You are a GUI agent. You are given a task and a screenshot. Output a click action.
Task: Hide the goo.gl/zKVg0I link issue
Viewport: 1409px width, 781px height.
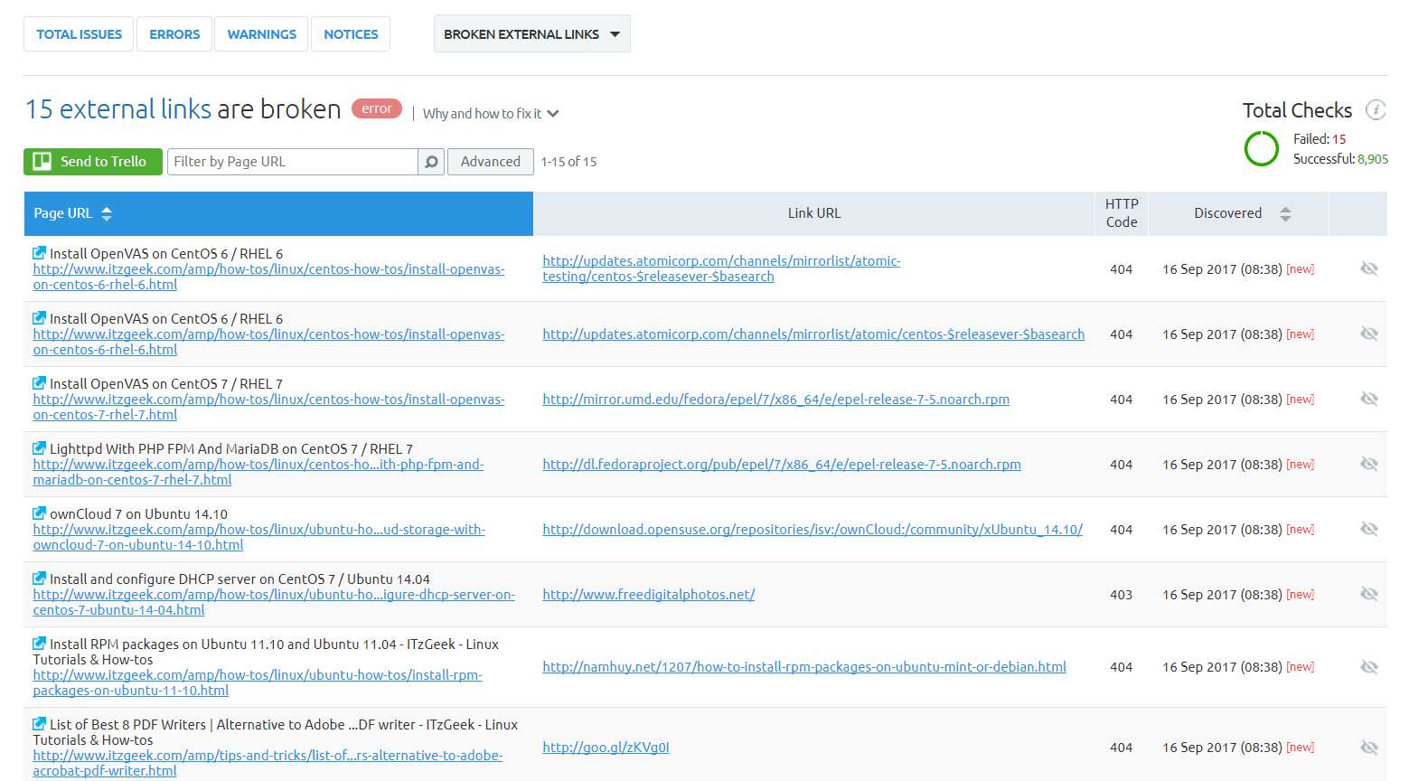coord(1369,748)
